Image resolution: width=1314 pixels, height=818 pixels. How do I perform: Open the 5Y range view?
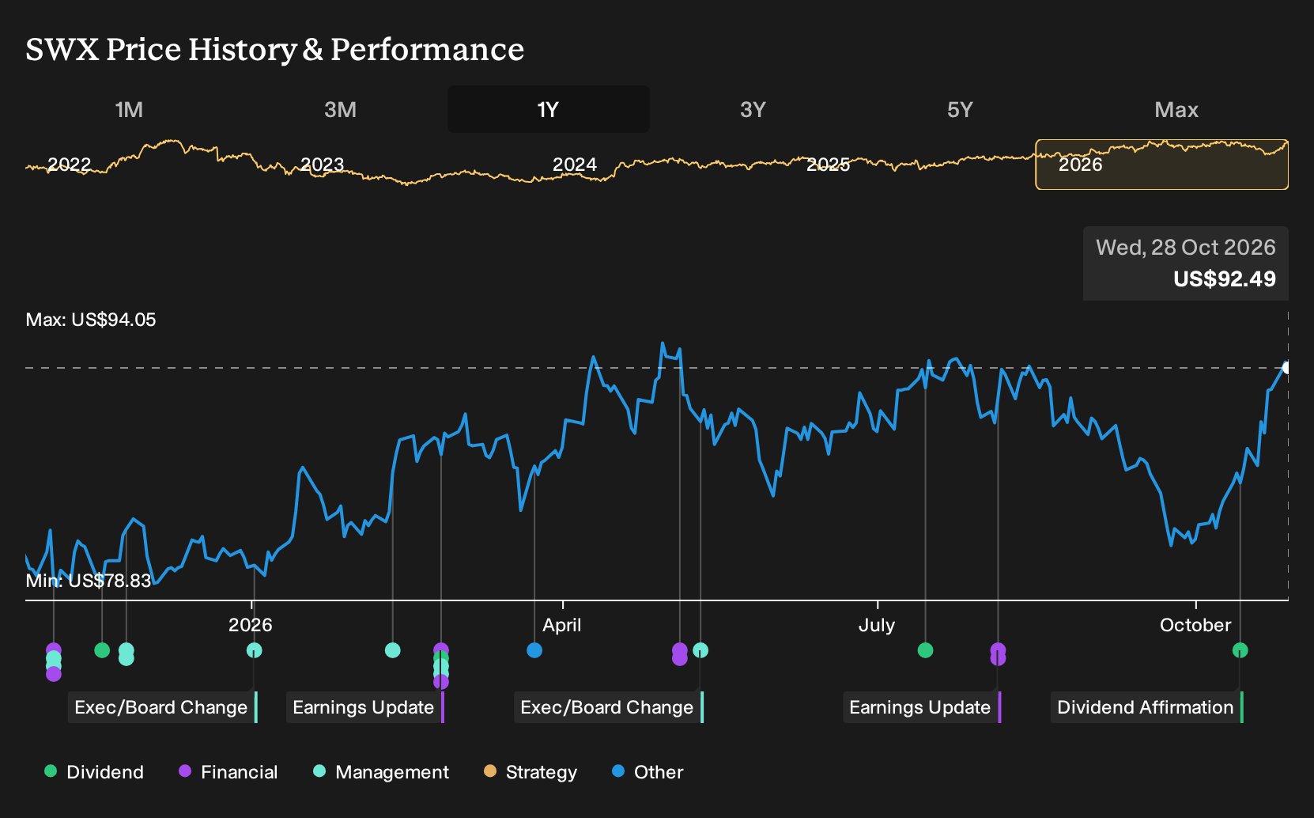(960, 109)
